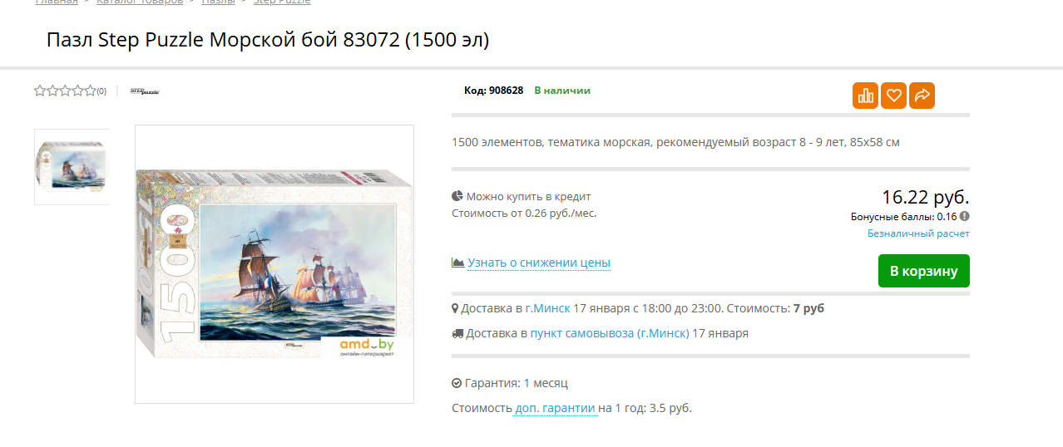Viewport: 1063px width, 447px height.
Task: Open Узнать о снижении цены link
Action: (539, 263)
